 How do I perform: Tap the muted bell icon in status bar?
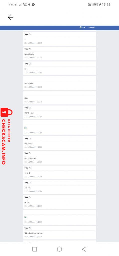pyautogui.click(x=89, y=4)
